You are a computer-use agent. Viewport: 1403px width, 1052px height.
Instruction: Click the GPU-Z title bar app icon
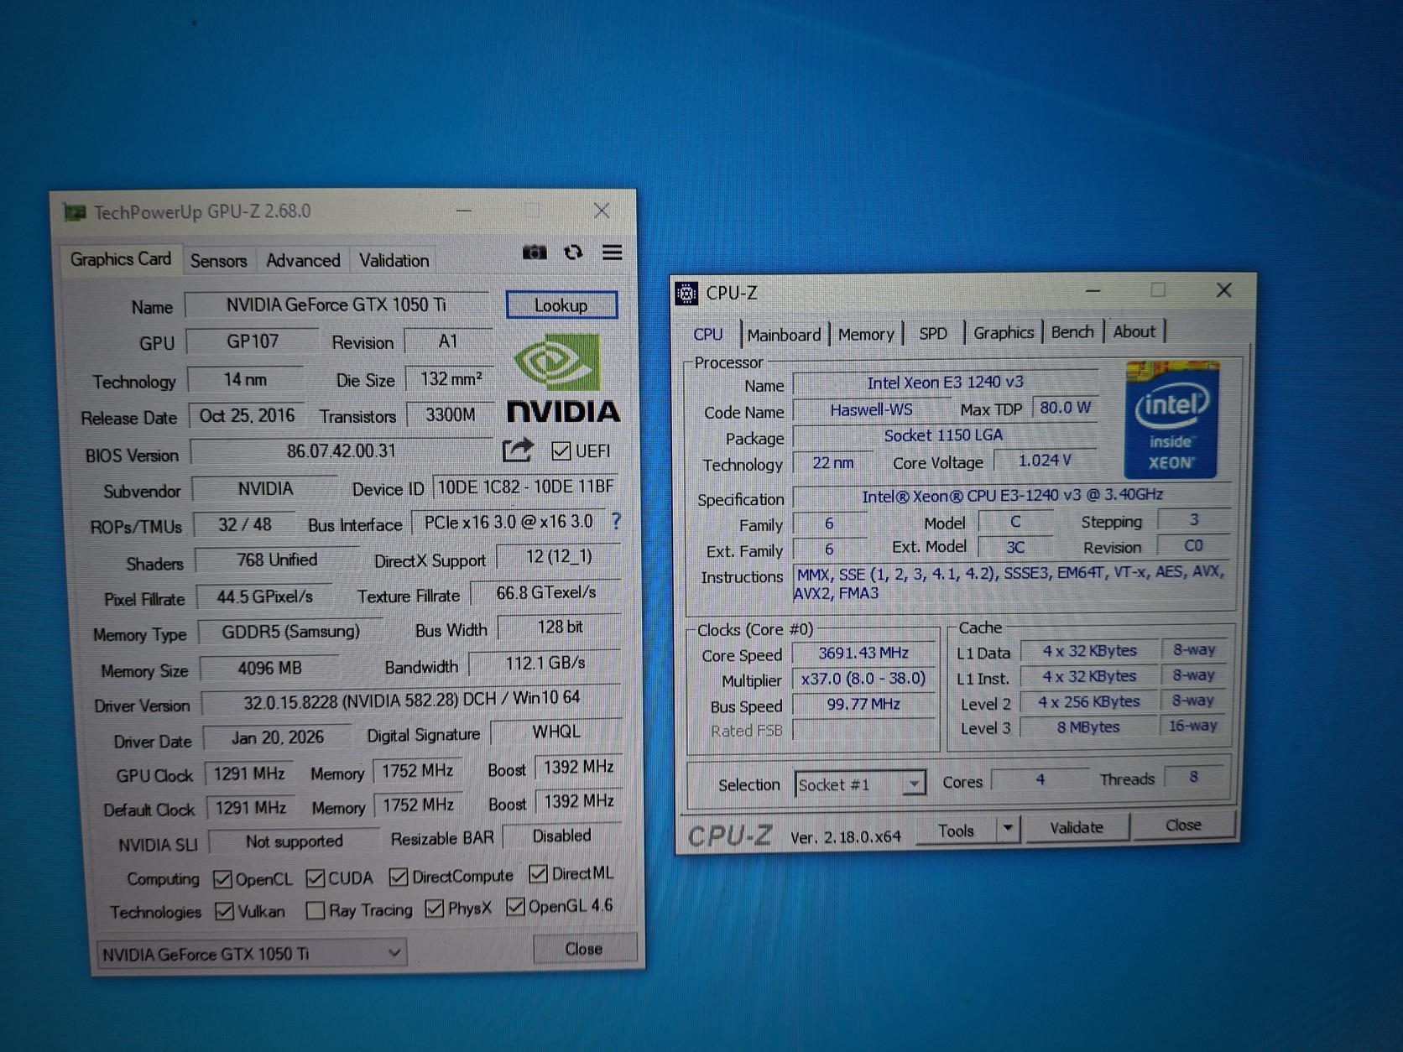(x=76, y=212)
